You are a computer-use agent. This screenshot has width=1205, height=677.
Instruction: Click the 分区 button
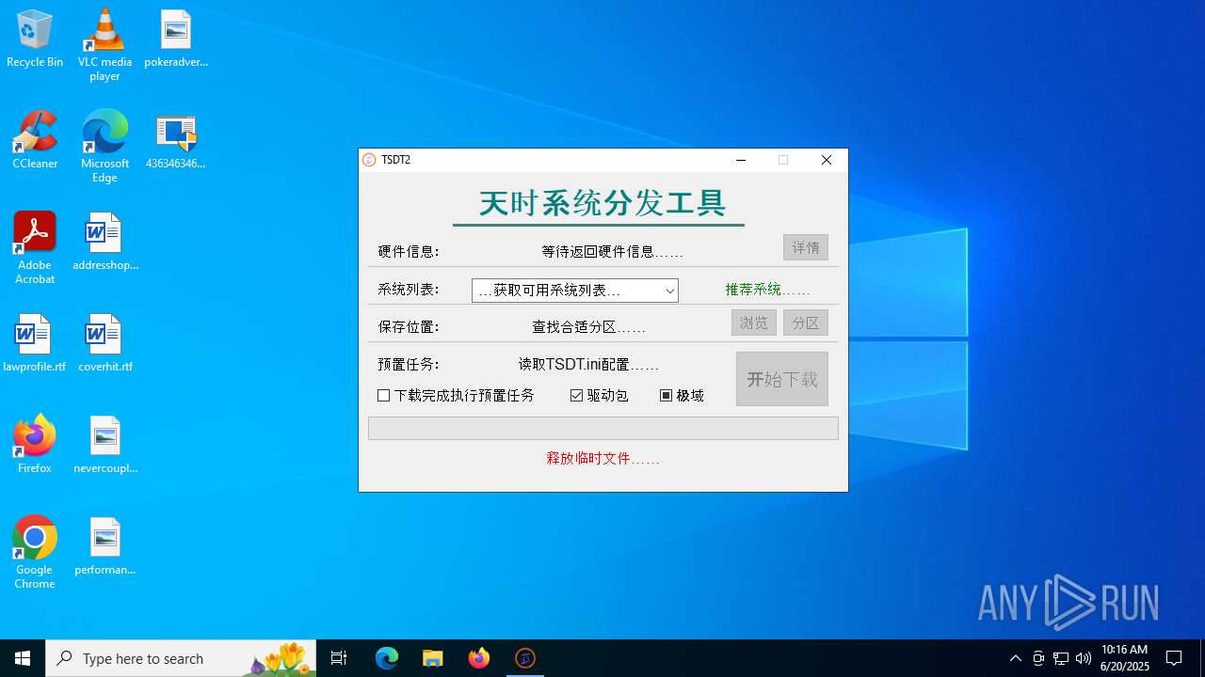[x=806, y=323]
